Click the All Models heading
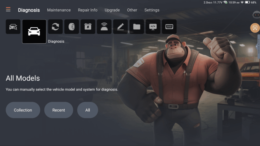Screen dimensions: 260x146 (x=23, y=78)
